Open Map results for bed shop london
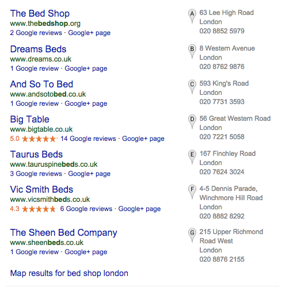The height and width of the screenshot is (291, 286). tap(69, 273)
